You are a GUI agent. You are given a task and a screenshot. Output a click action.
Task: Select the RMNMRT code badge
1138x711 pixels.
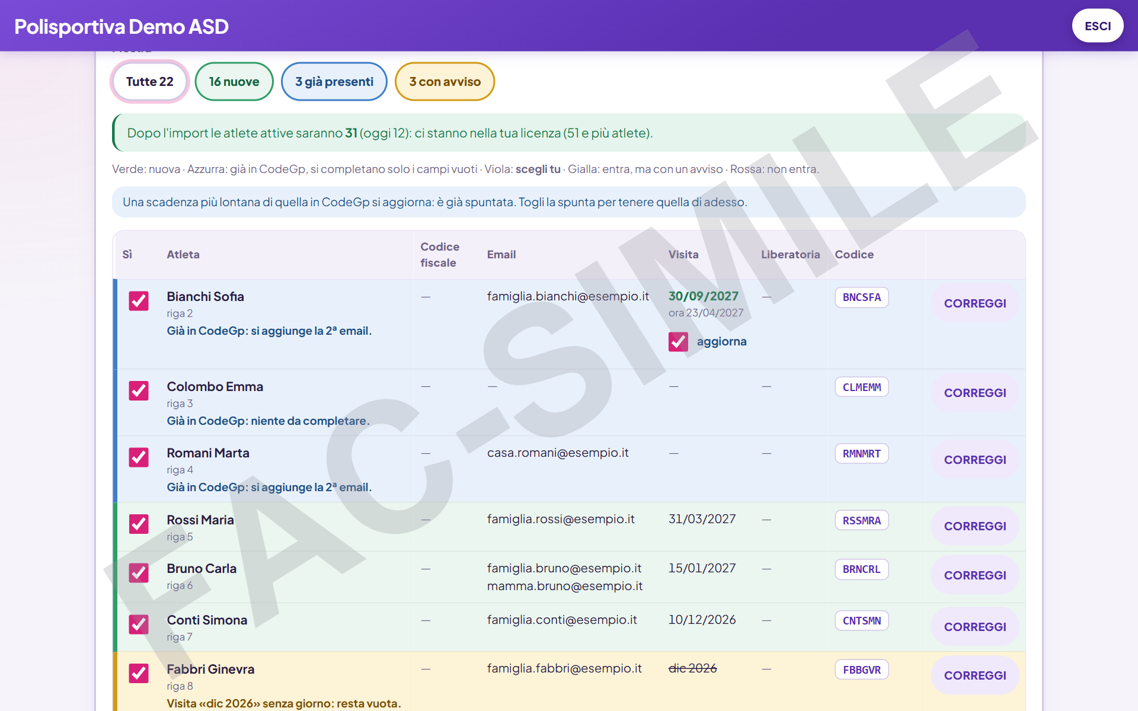point(862,454)
